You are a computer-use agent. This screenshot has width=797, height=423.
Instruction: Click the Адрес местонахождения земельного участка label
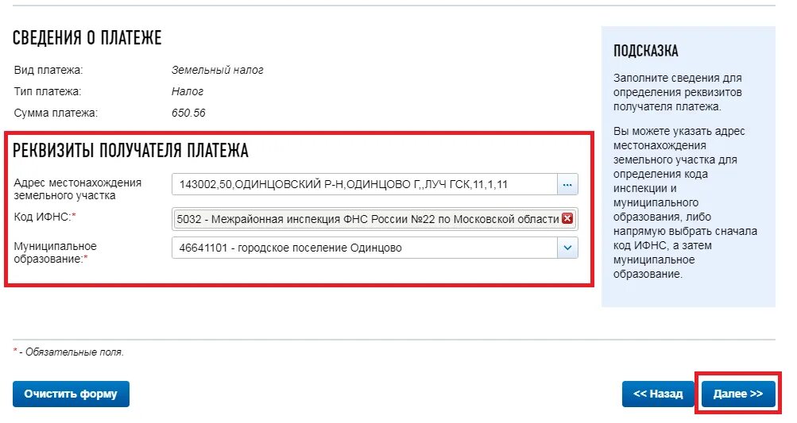point(77,189)
